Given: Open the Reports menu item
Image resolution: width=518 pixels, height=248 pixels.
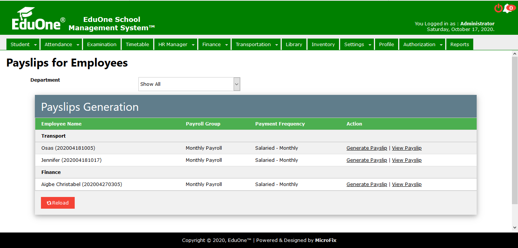Looking at the screenshot, I should 460,45.
